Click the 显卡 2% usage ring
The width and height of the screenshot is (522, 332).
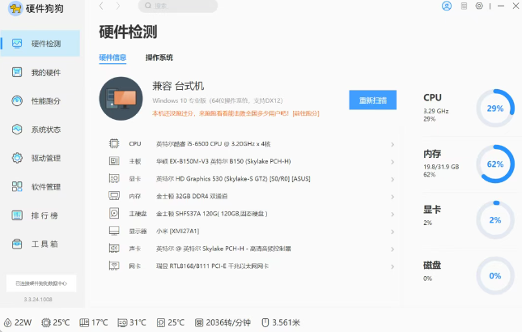(x=495, y=219)
